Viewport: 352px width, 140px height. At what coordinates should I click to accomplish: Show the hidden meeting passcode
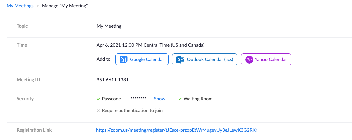160,99
